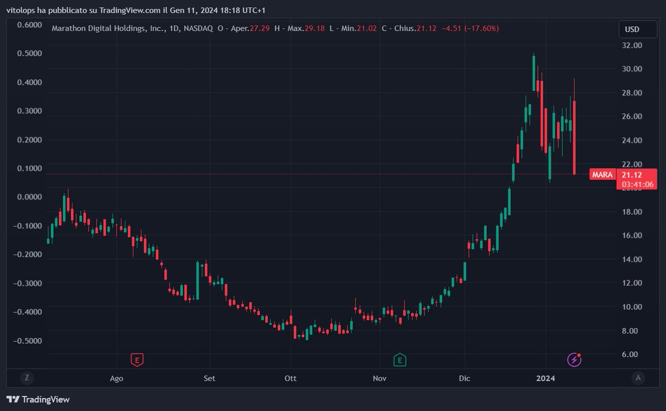Screen dimensions: 666x411
Task: Click the Ago month label
Action: coord(117,378)
